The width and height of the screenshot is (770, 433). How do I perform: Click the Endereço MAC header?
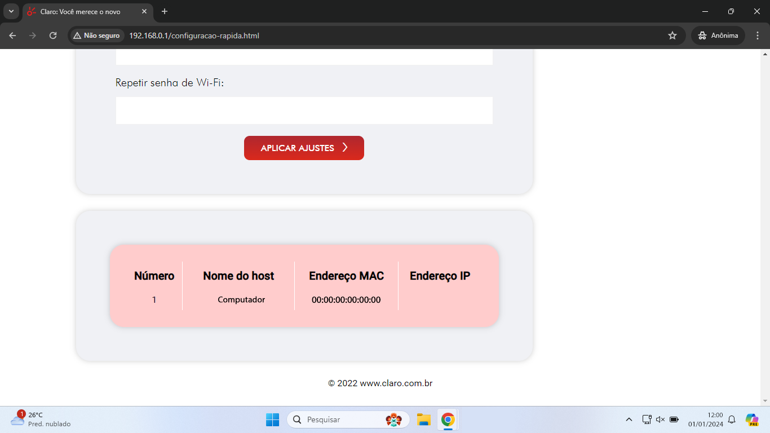click(346, 276)
